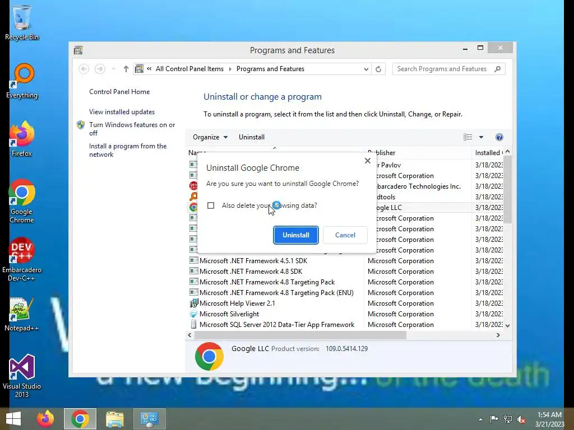Open the taskbar clock showing 1:54 AM
The height and width of the screenshot is (430, 574).
coord(549,419)
